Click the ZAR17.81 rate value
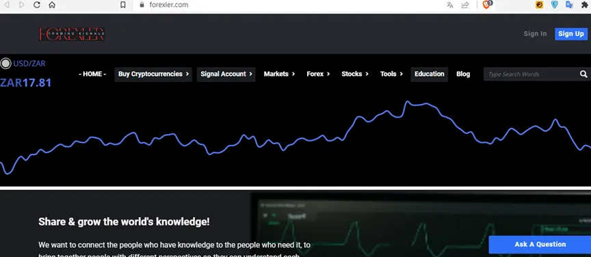Viewport: 591px width, 257px height. [x=25, y=83]
